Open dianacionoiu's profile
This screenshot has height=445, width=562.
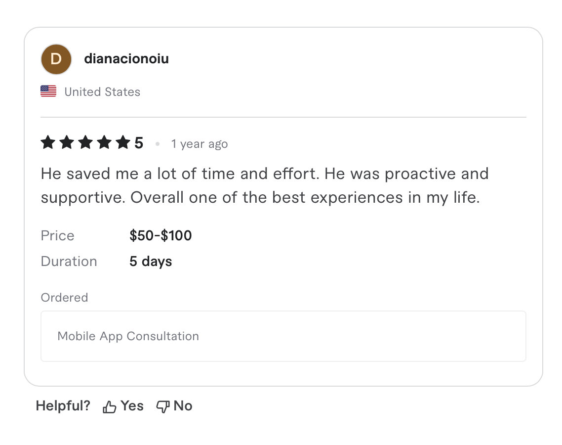tap(126, 58)
